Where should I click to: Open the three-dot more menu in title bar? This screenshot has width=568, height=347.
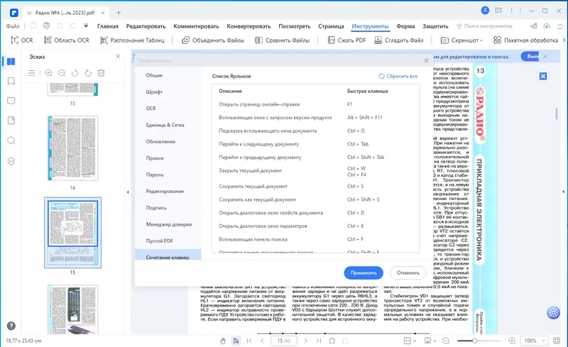511,11
